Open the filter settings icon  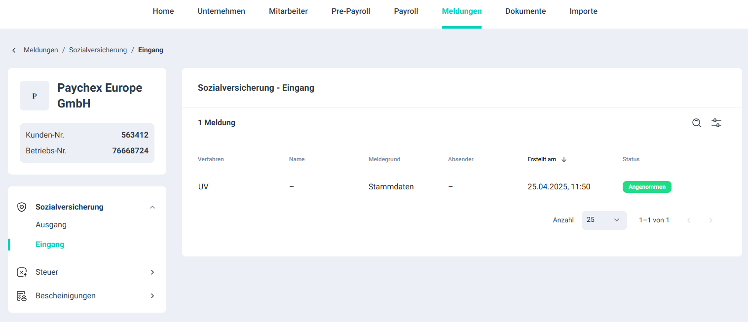pos(716,123)
